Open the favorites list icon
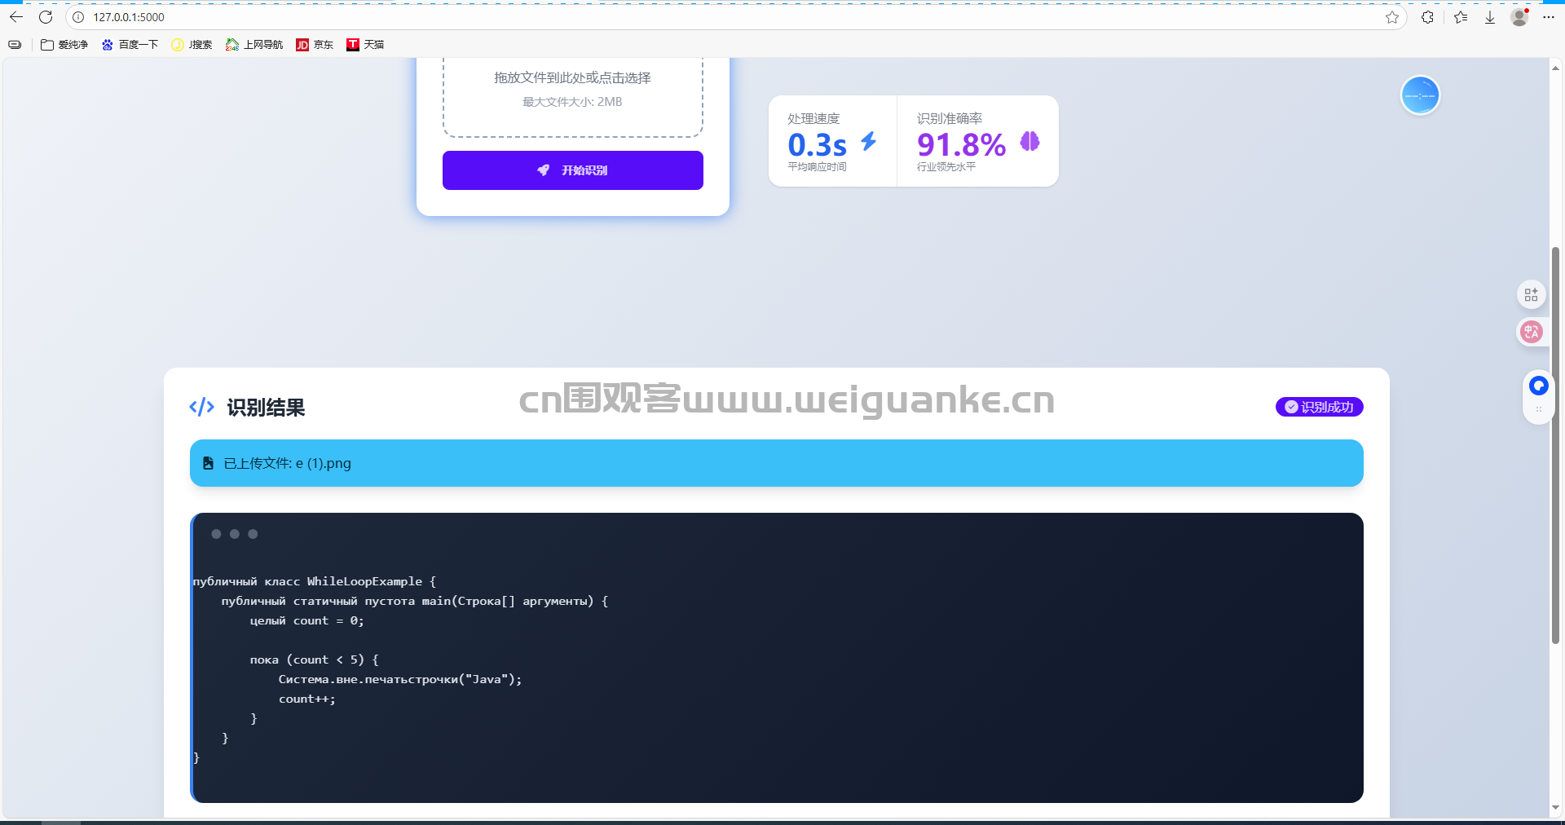 tap(1460, 17)
